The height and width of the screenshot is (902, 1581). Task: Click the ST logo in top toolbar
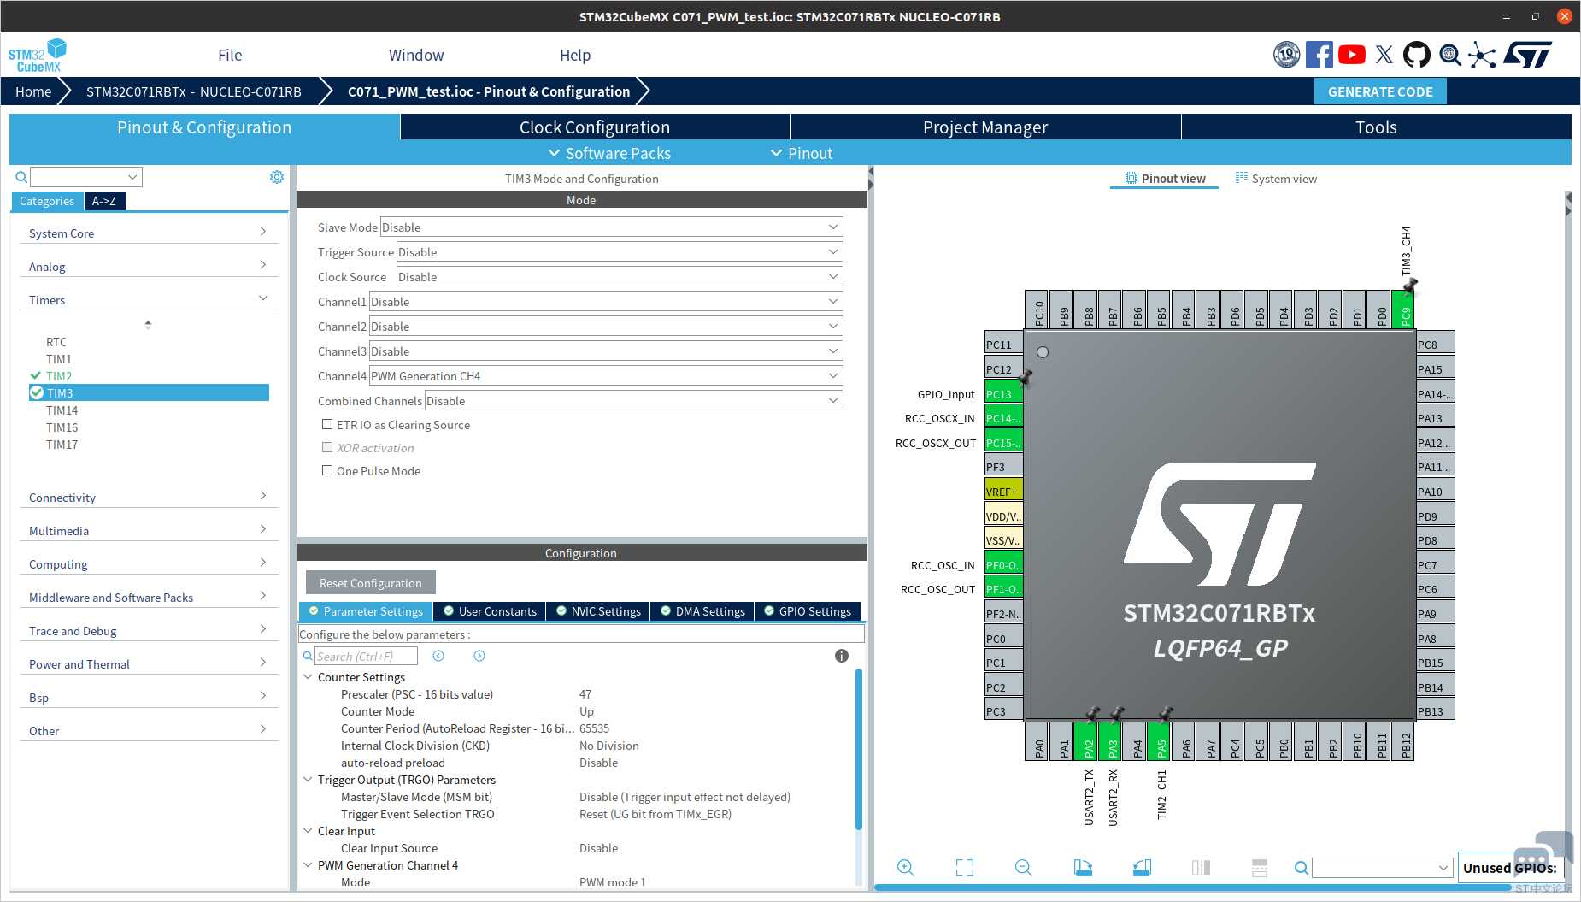click(1528, 55)
